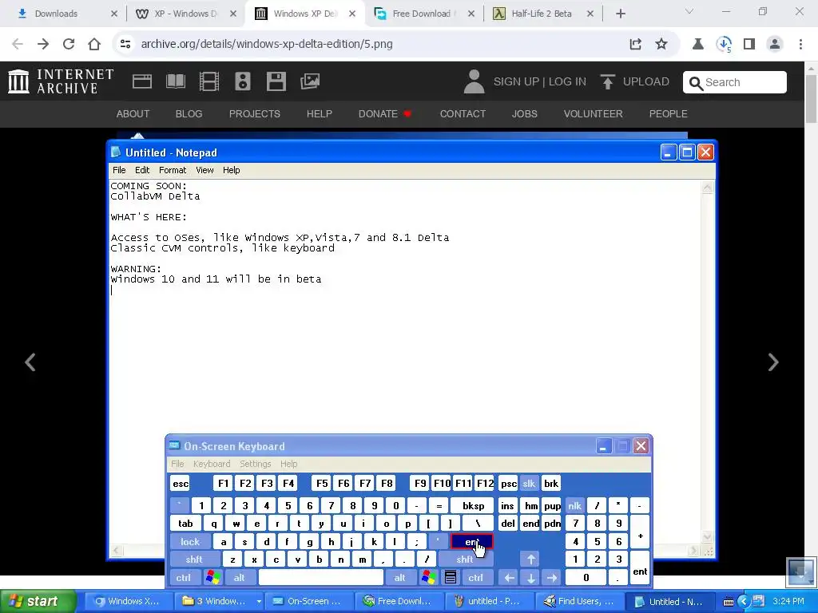Screen dimensions: 818x613
Task: Open the Notepad Format menu
Action: tap(173, 170)
